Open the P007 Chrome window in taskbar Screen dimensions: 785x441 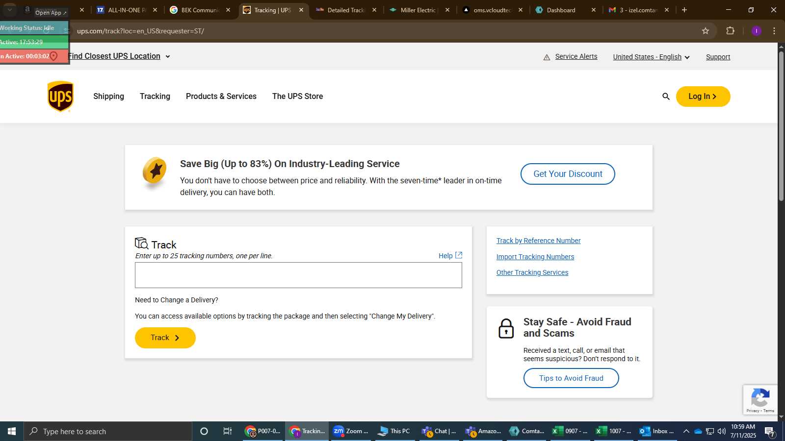(x=263, y=431)
